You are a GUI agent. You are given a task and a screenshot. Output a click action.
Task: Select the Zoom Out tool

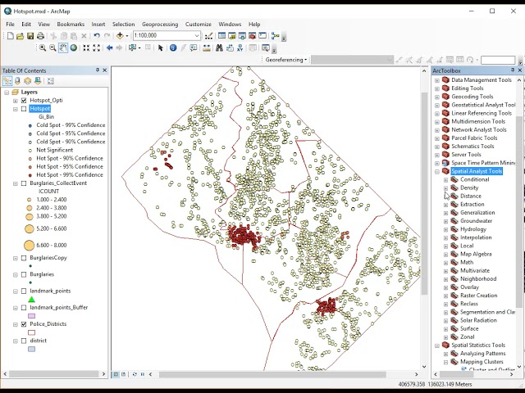(52, 47)
